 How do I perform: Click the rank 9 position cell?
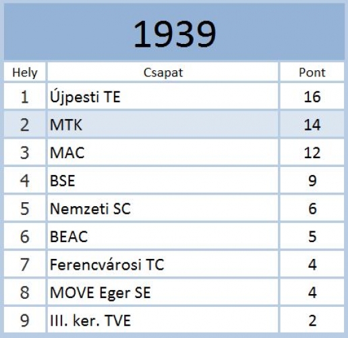[x=25, y=320]
